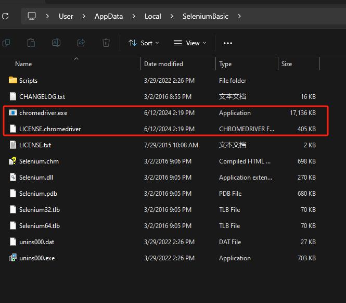Click the unins000.exe uninstaller icon
The width and height of the screenshot is (346, 303).
13,258
